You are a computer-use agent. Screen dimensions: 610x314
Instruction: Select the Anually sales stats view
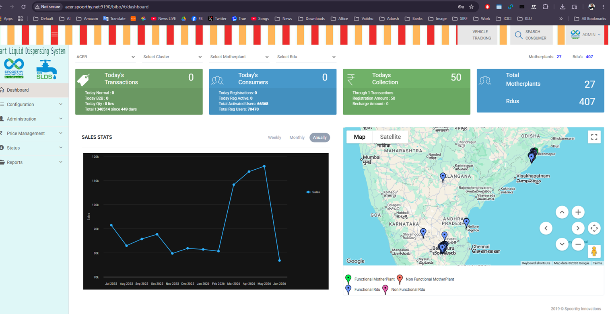click(x=320, y=138)
